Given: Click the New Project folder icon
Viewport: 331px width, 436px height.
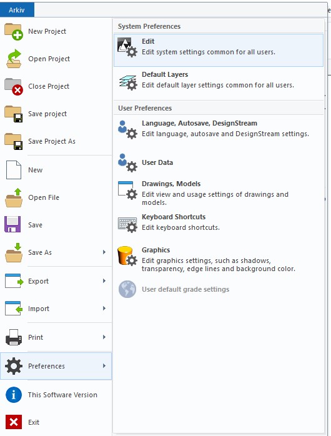Looking at the screenshot, I should point(13,31).
